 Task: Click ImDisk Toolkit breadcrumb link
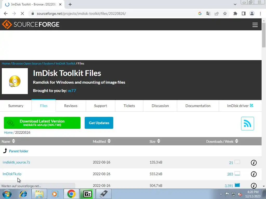65,63
